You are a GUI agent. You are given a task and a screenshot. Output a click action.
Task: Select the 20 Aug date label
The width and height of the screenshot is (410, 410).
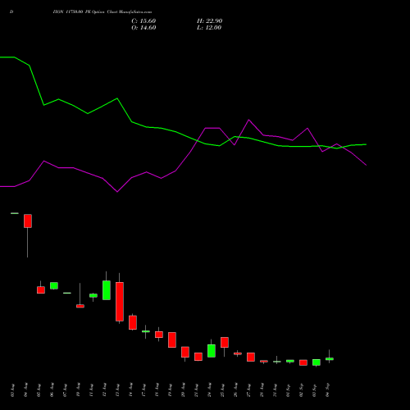point(184,390)
